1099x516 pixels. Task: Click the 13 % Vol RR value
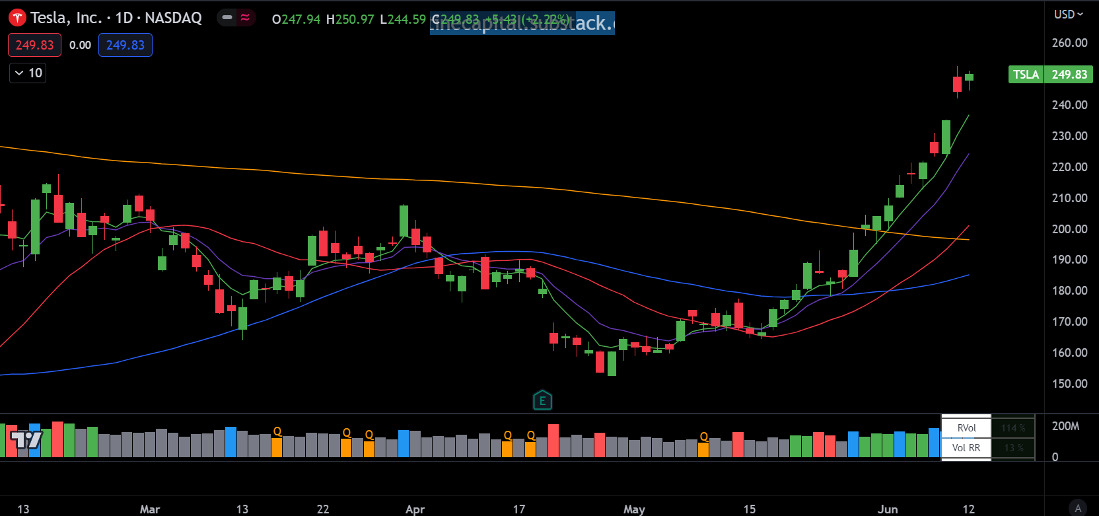(x=1013, y=447)
